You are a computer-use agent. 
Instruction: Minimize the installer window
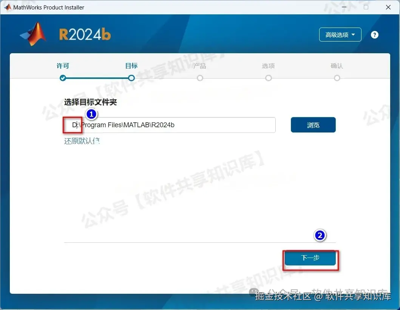[344, 7]
